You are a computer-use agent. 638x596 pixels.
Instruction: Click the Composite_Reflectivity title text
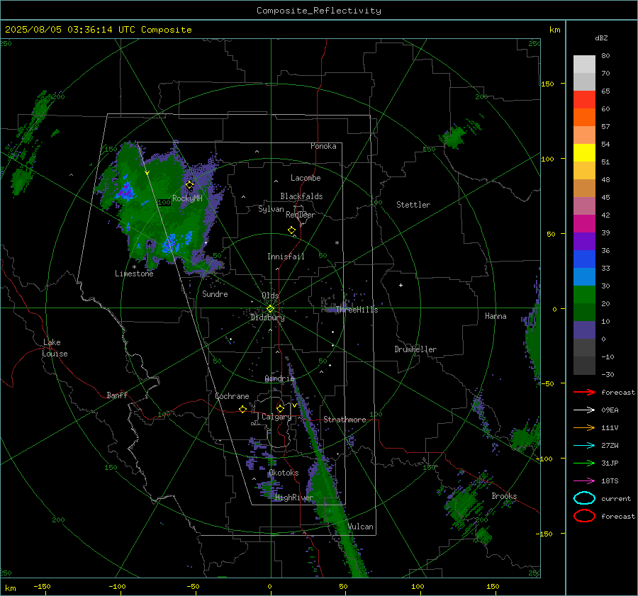(x=319, y=11)
